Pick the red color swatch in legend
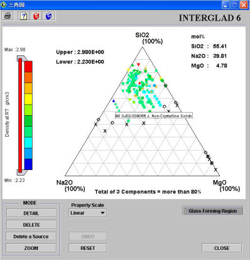Viewport: 250px width, 260px height. [28, 67]
